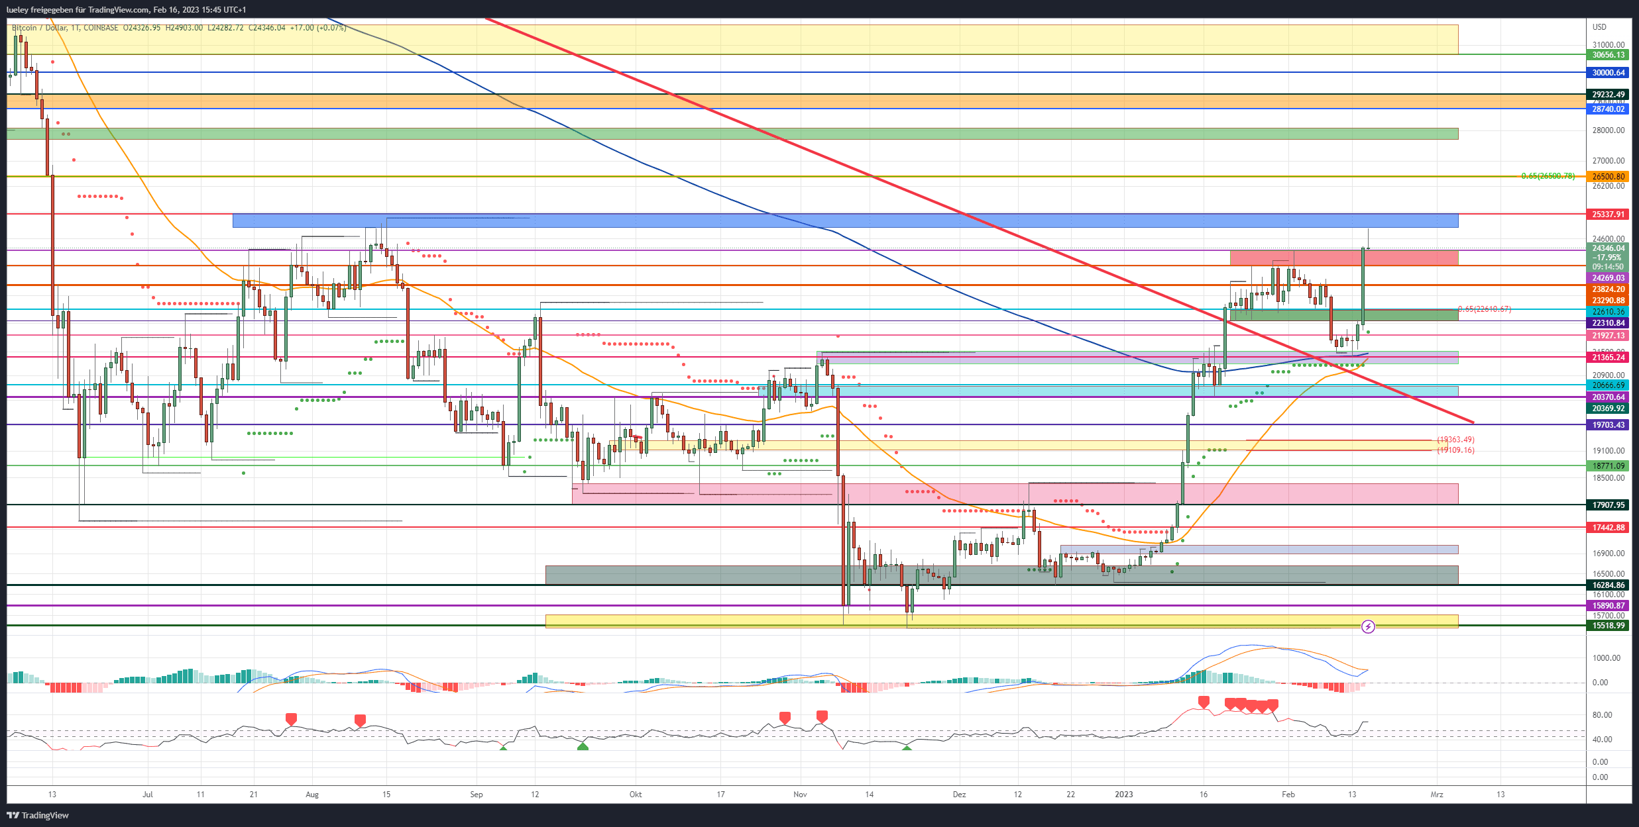Click the 23824.20 orange price label
Image resolution: width=1639 pixels, height=827 pixels.
(1607, 289)
